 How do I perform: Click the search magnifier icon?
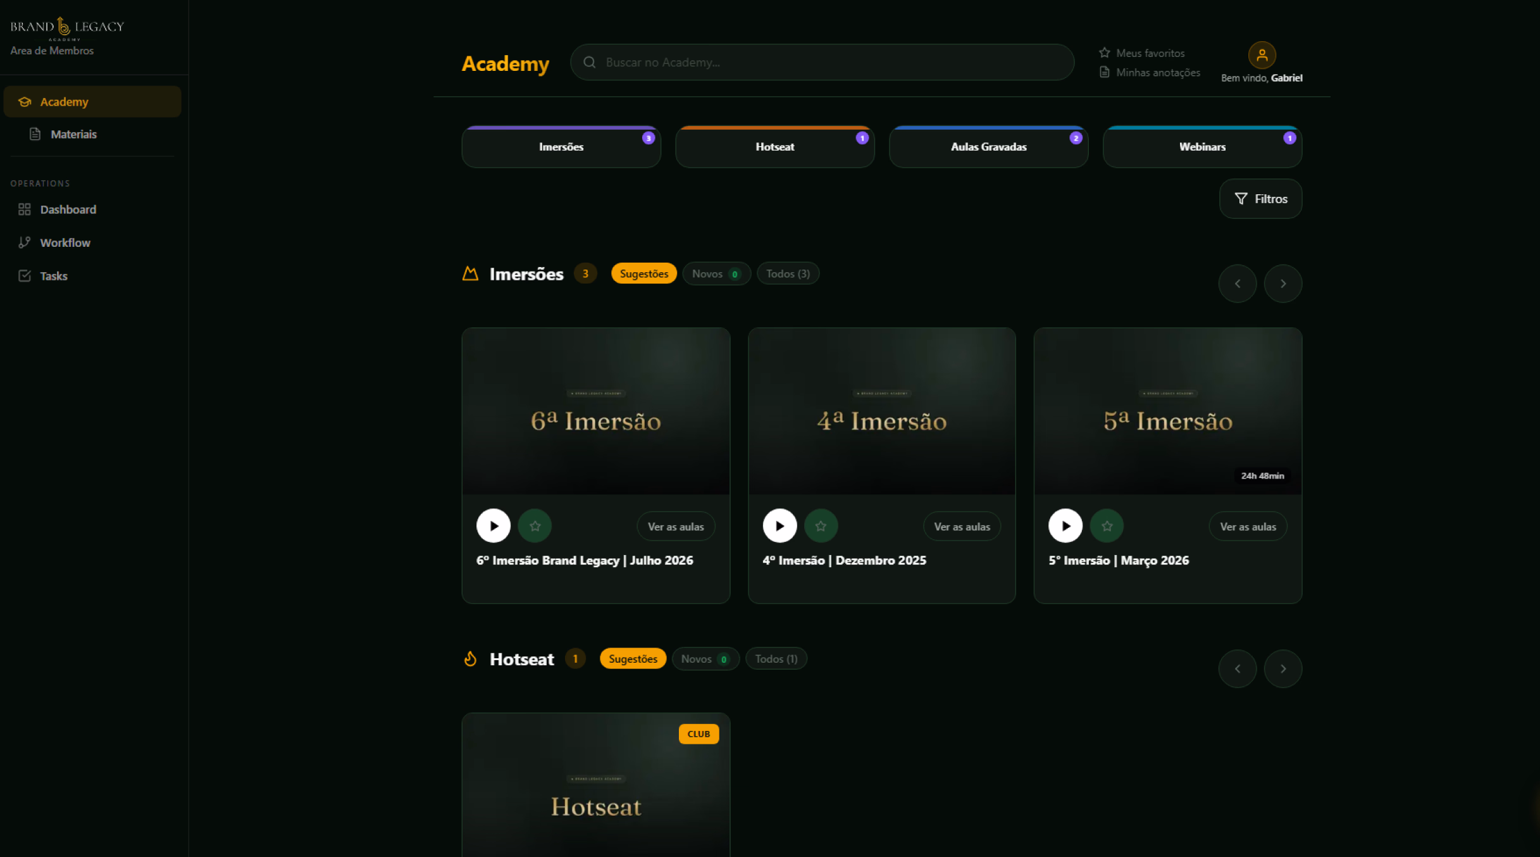tap(590, 62)
